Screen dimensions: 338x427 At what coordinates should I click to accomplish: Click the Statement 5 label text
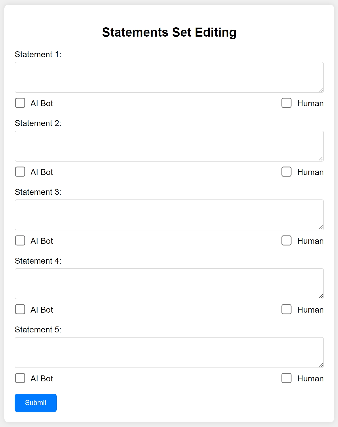pos(38,330)
